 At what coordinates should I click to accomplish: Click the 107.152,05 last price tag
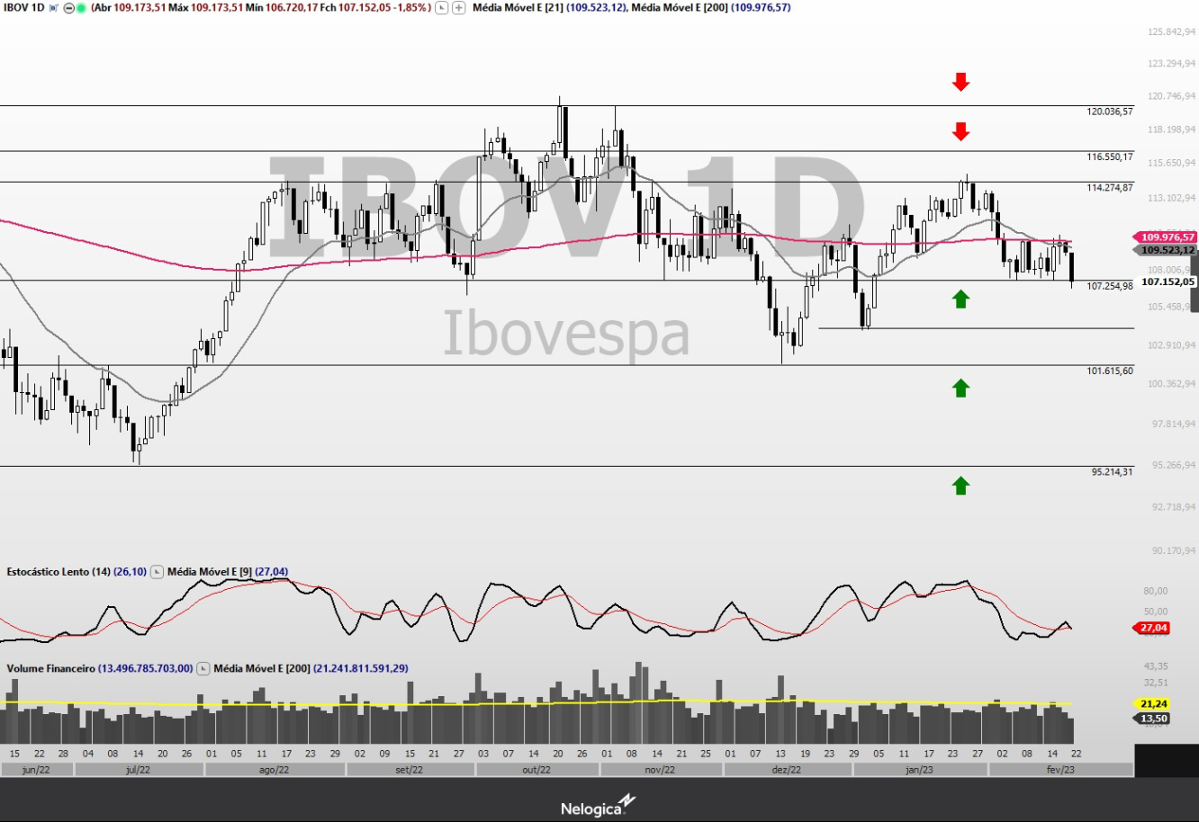pos(1167,281)
